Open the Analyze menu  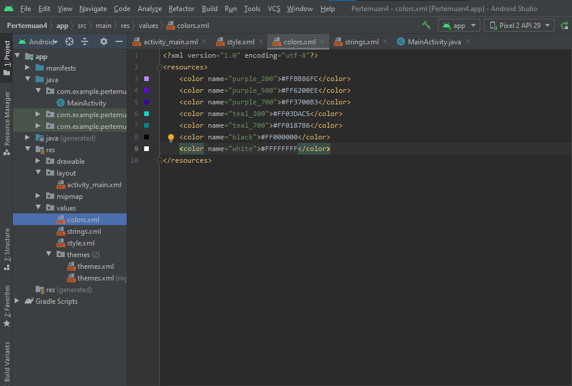click(x=149, y=8)
